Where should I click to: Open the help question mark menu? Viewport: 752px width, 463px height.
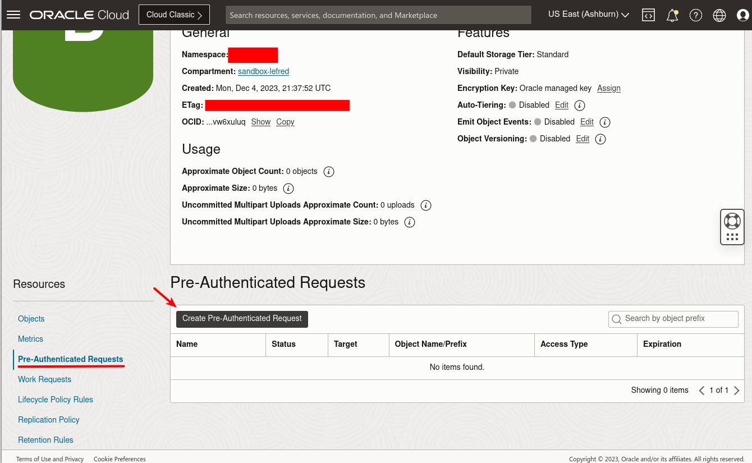coord(695,15)
